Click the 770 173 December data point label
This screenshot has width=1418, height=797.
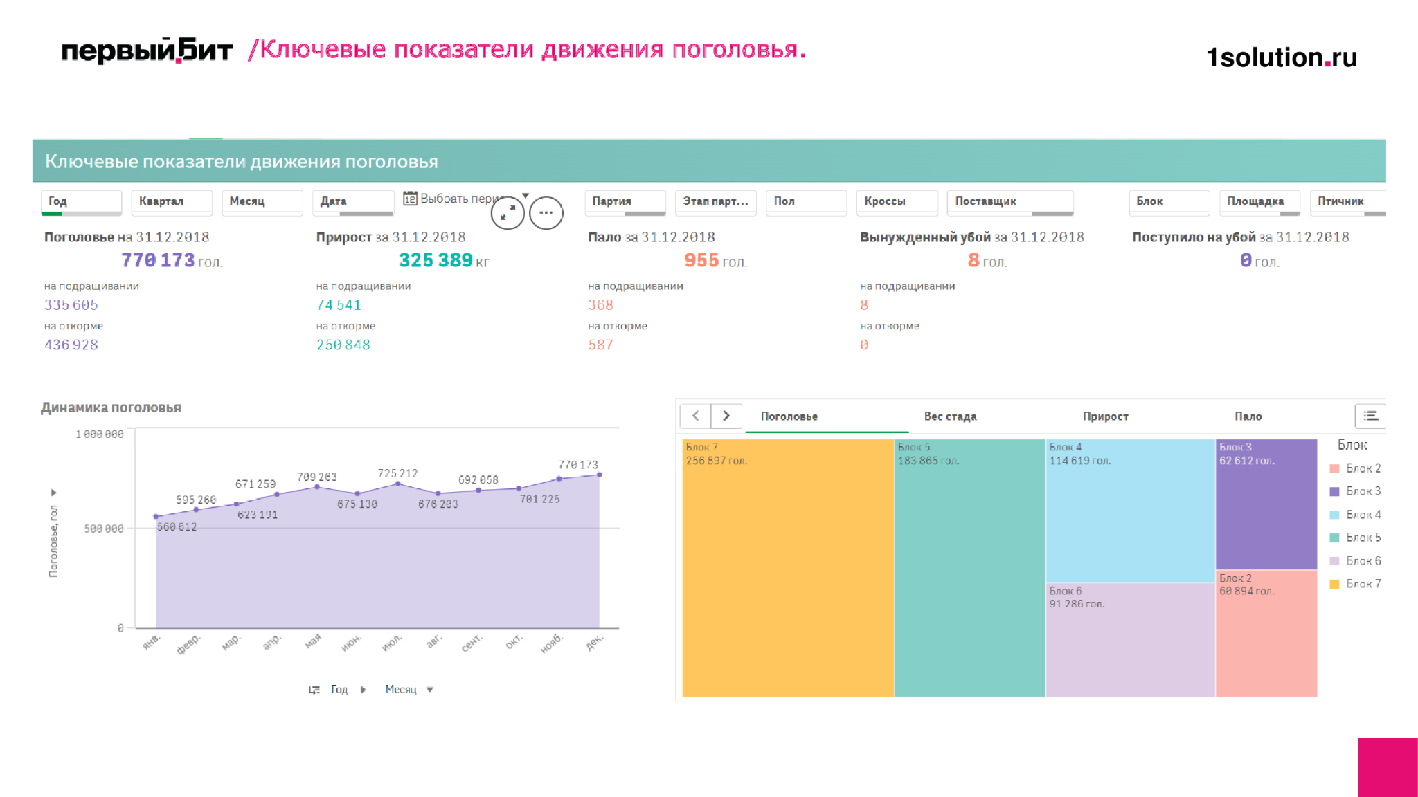[x=578, y=465]
